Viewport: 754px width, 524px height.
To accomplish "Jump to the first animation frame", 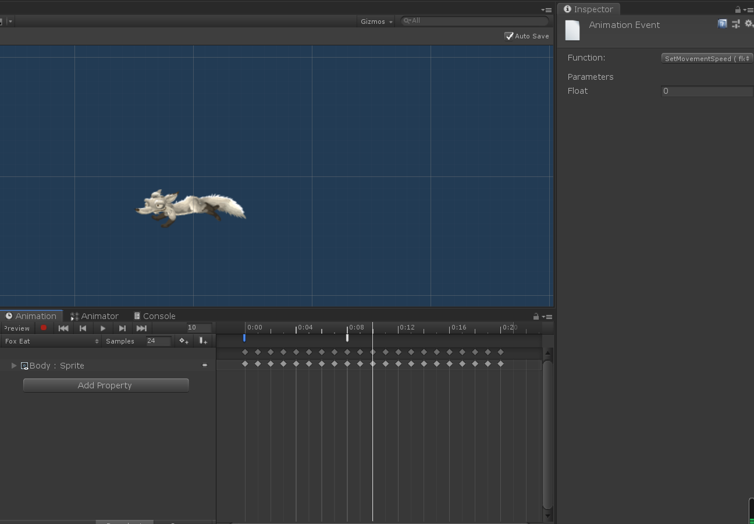I will pos(63,328).
